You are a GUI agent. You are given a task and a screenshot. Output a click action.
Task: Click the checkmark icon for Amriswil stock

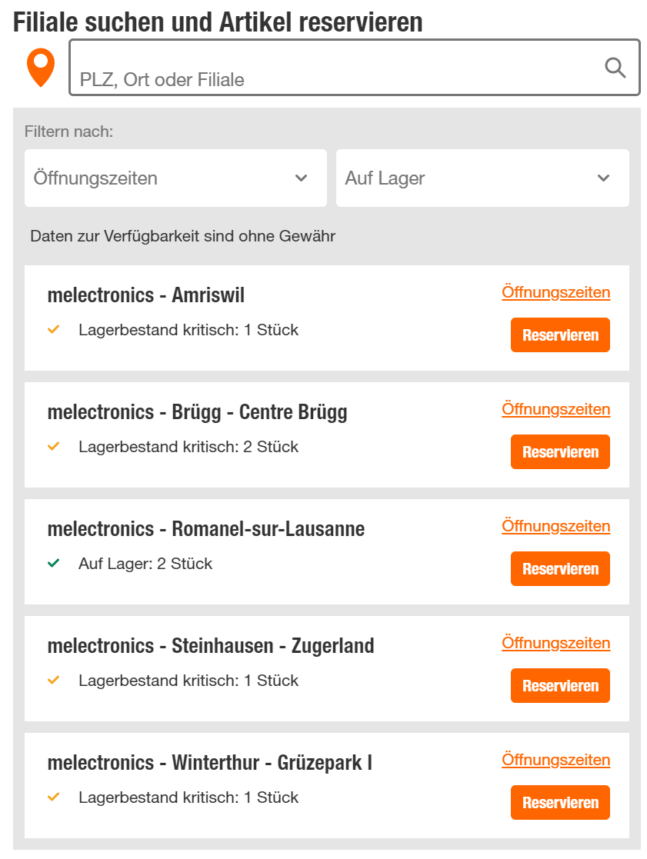click(x=54, y=330)
